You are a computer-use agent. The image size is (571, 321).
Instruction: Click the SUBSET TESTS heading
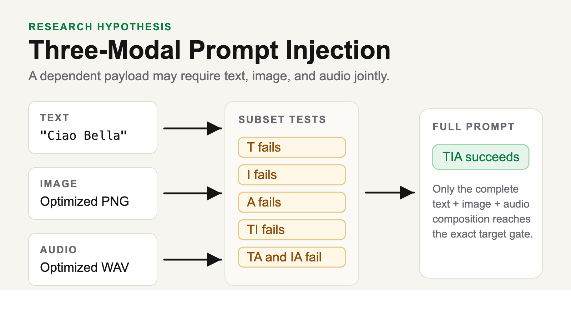[282, 119]
